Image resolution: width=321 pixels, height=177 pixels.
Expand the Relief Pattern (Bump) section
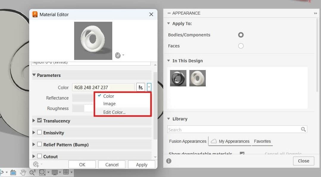point(34,144)
